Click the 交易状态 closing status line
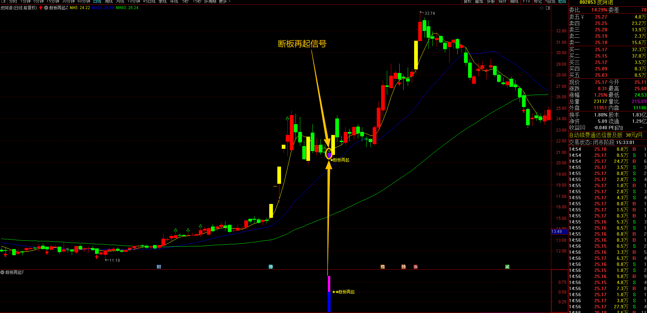The width and height of the screenshot is (647, 313). (602, 142)
